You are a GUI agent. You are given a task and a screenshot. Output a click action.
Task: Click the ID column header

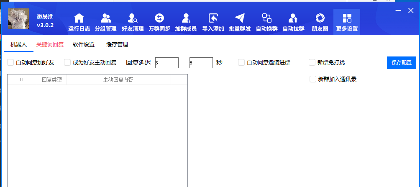tap(22, 79)
